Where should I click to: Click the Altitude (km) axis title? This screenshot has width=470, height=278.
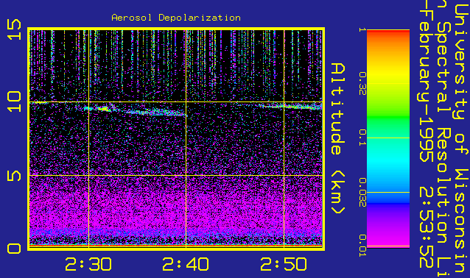click(x=338, y=138)
